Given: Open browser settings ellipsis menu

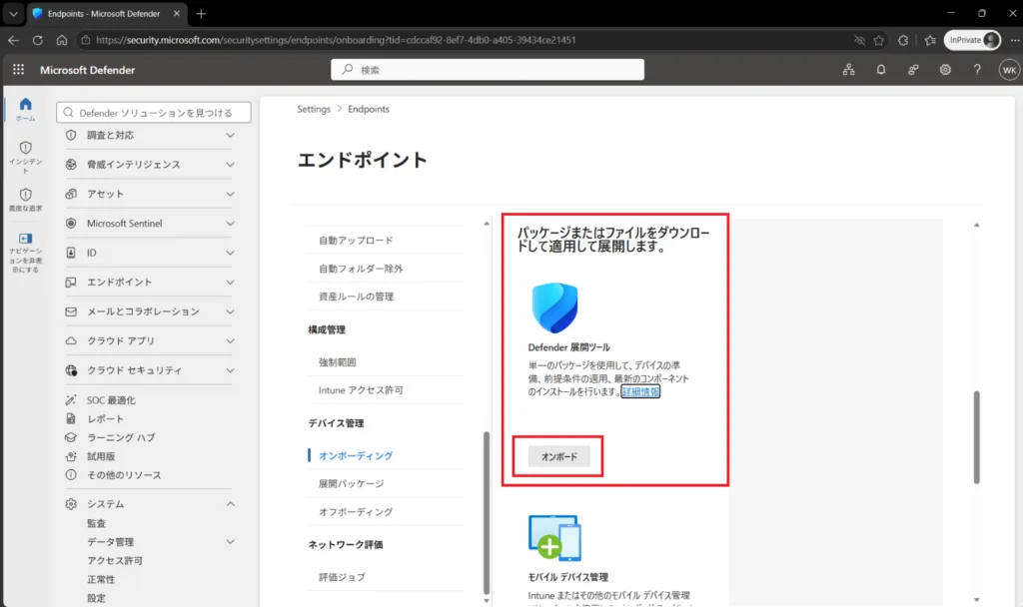Looking at the screenshot, I should (x=1015, y=40).
